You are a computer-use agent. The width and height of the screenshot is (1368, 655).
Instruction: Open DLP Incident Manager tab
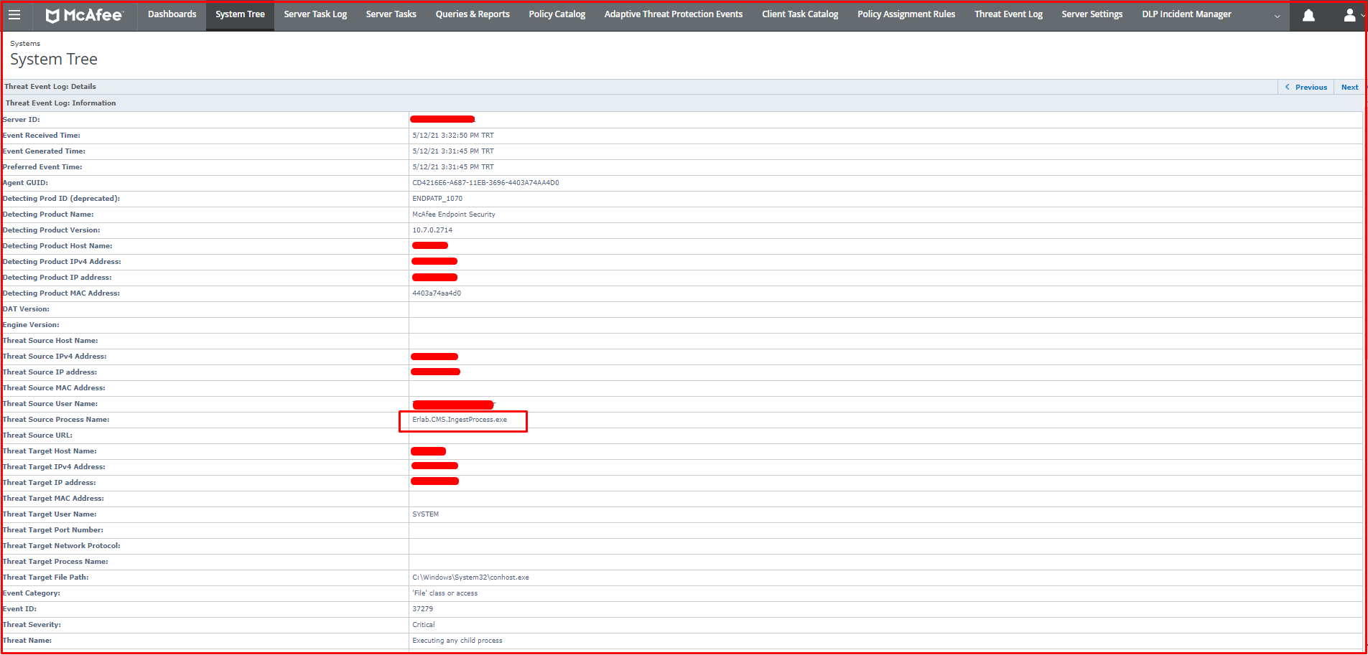pyautogui.click(x=1186, y=14)
